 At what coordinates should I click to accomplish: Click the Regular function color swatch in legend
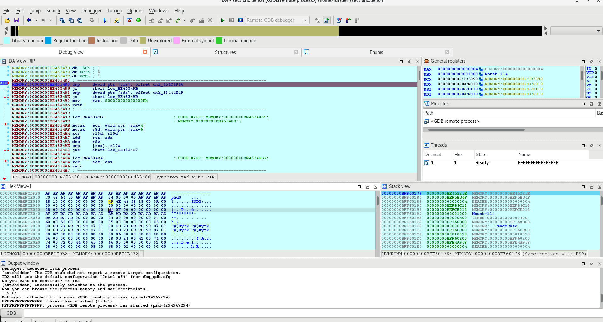click(x=48, y=41)
